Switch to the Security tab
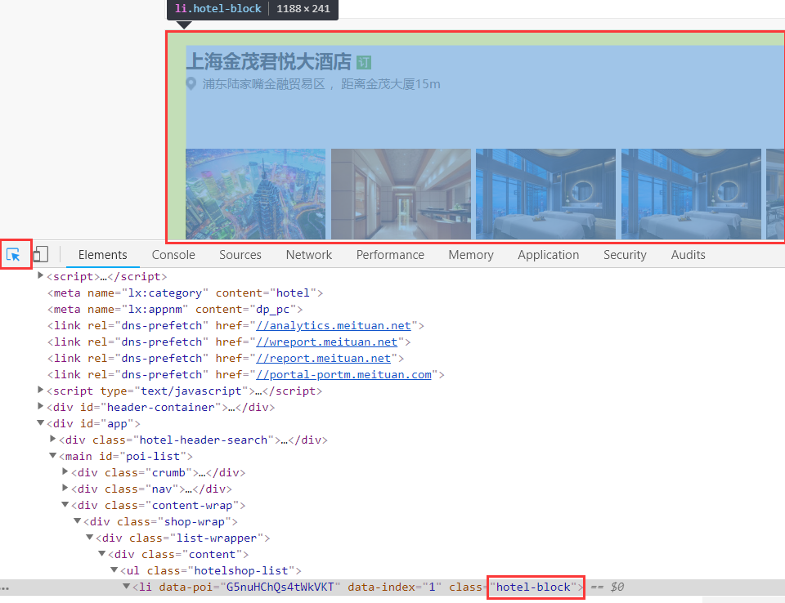Screen dimensions: 785x603 [625, 255]
